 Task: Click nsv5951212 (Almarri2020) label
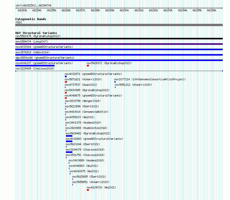coord(134,85)
